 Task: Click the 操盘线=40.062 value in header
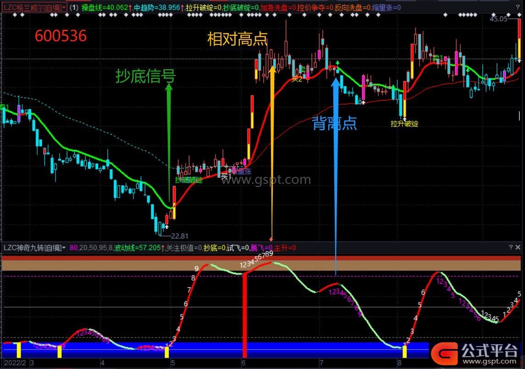[107, 7]
